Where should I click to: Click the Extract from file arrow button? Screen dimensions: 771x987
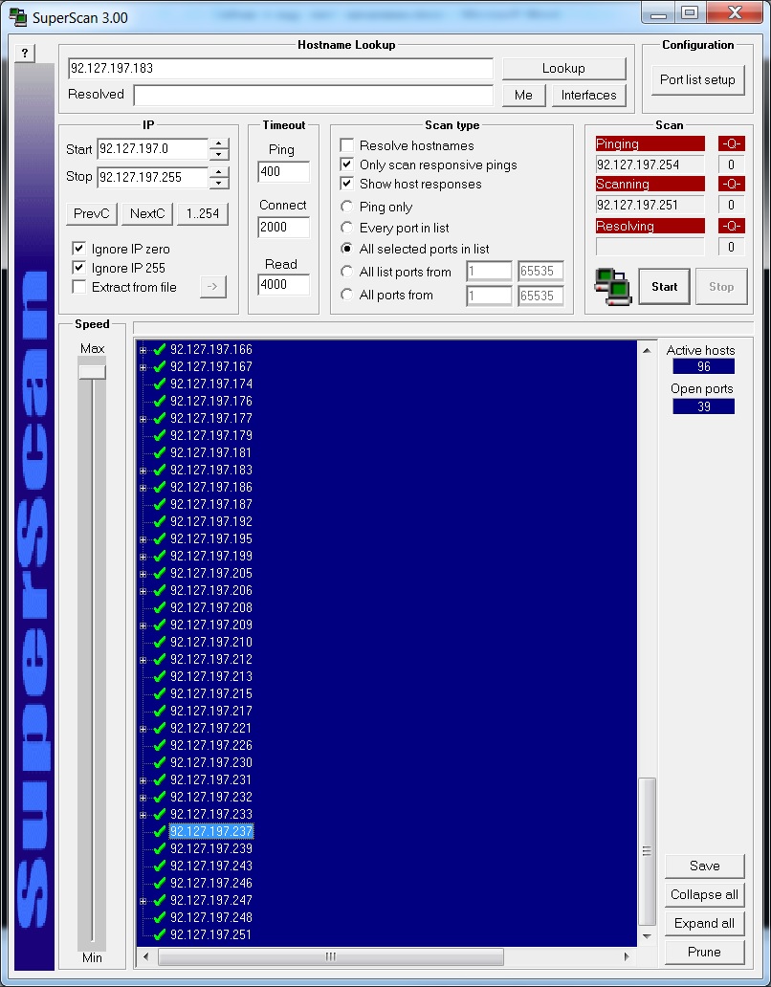(x=212, y=287)
